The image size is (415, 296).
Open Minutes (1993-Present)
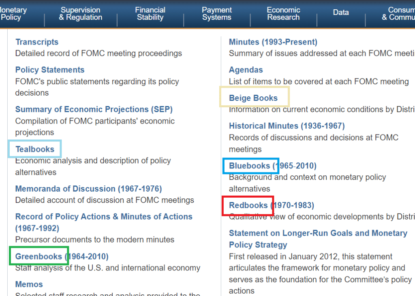(273, 42)
